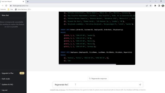The image size is (165, 93).
Task: Click the 'INSERT INTO Orders' line in code
Action: pyautogui.click(x=92, y=30)
